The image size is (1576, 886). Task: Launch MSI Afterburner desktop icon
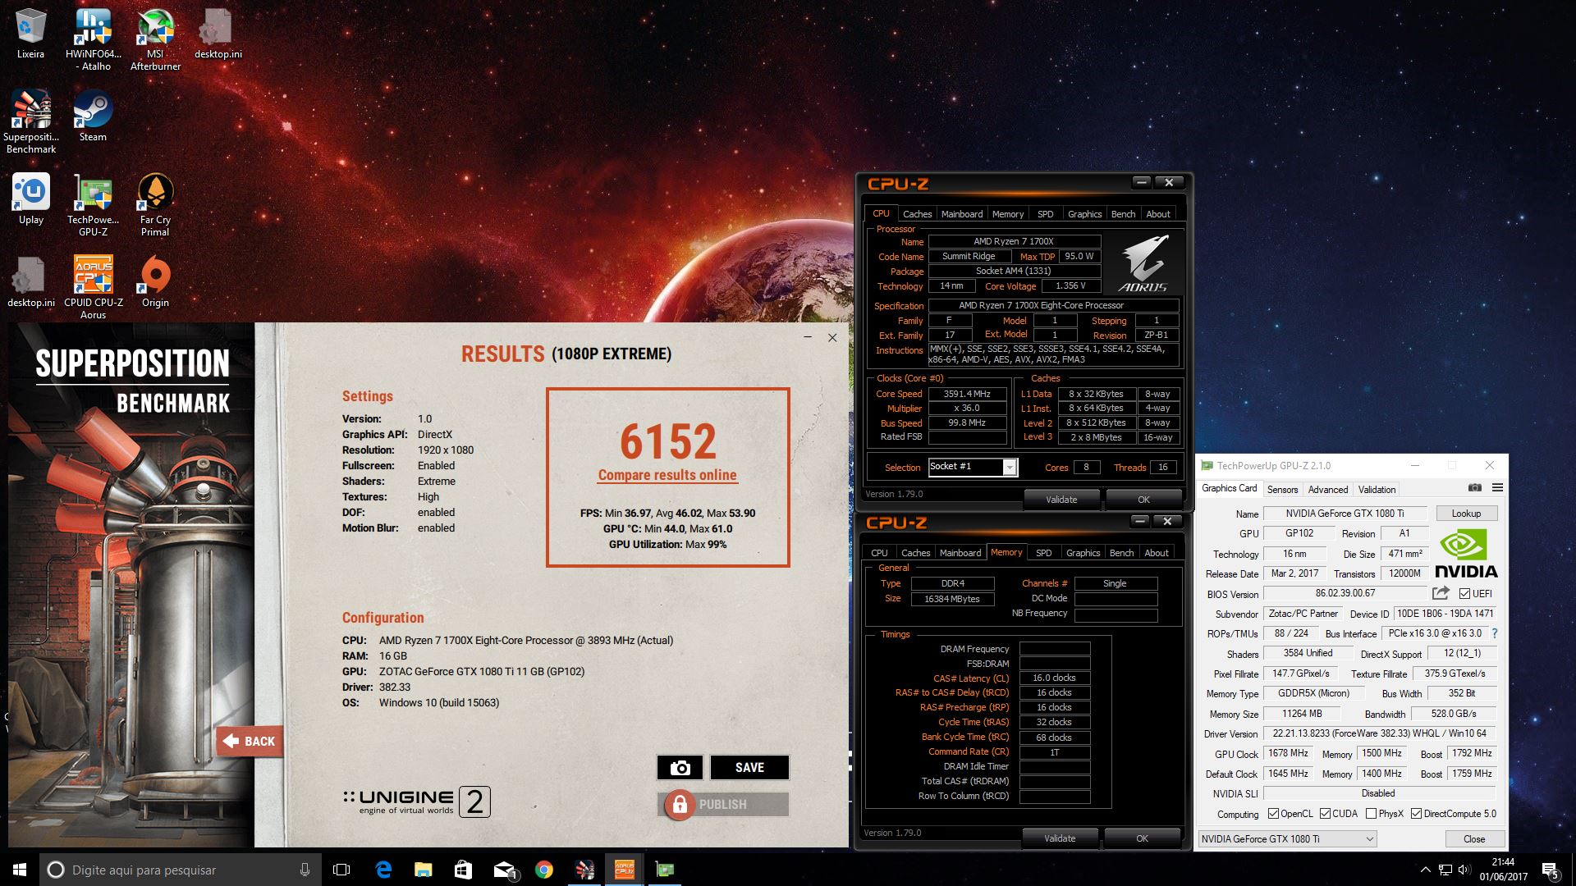155,39
